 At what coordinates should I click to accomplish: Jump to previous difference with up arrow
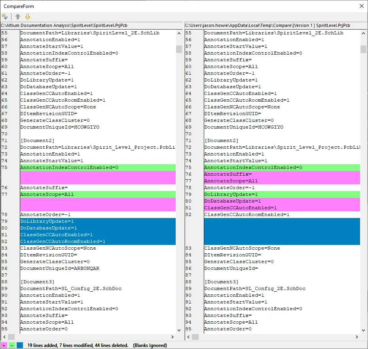[18, 17]
